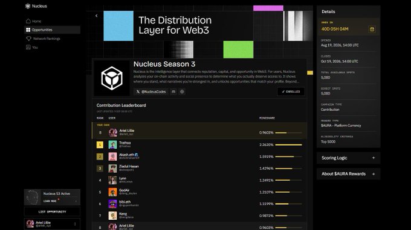Select Lynn leaderboard name

click(123, 178)
